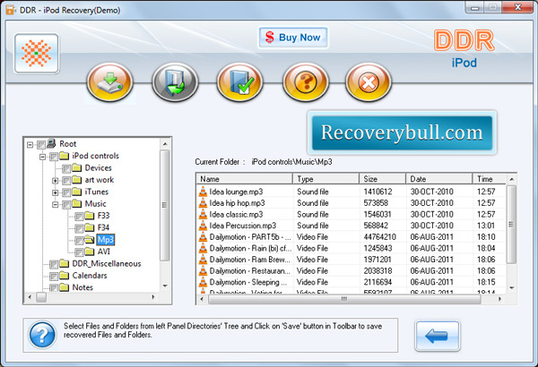The width and height of the screenshot is (538, 367).
Task: Click the folder icon of Devices
Action: point(77,168)
